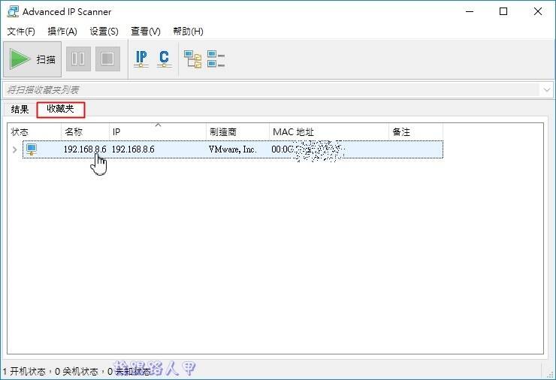
Task: Expand the 192.168.8.6 row chevron
Action: click(x=14, y=149)
